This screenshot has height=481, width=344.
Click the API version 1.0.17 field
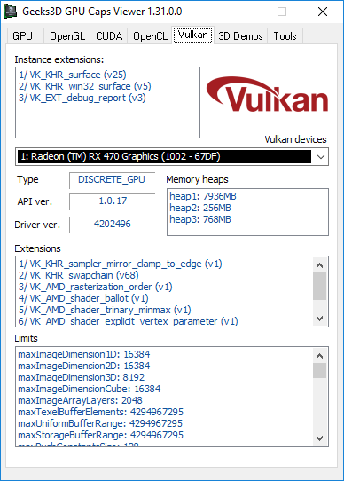coord(113,201)
